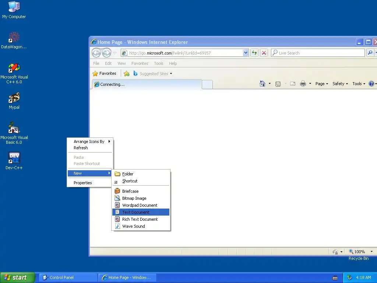
Task: Open the DataWagon desktop shortcut
Action: (14, 40)
